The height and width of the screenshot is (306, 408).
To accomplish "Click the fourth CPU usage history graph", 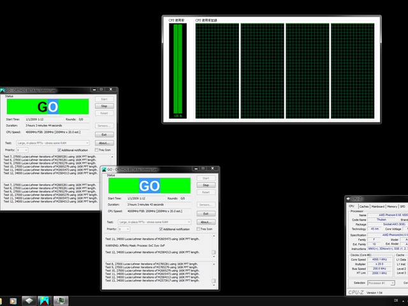I will point(353,71).
